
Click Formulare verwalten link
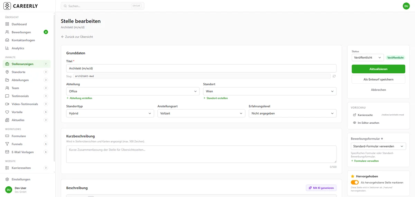pyautogui.click(x=365, y=161)
